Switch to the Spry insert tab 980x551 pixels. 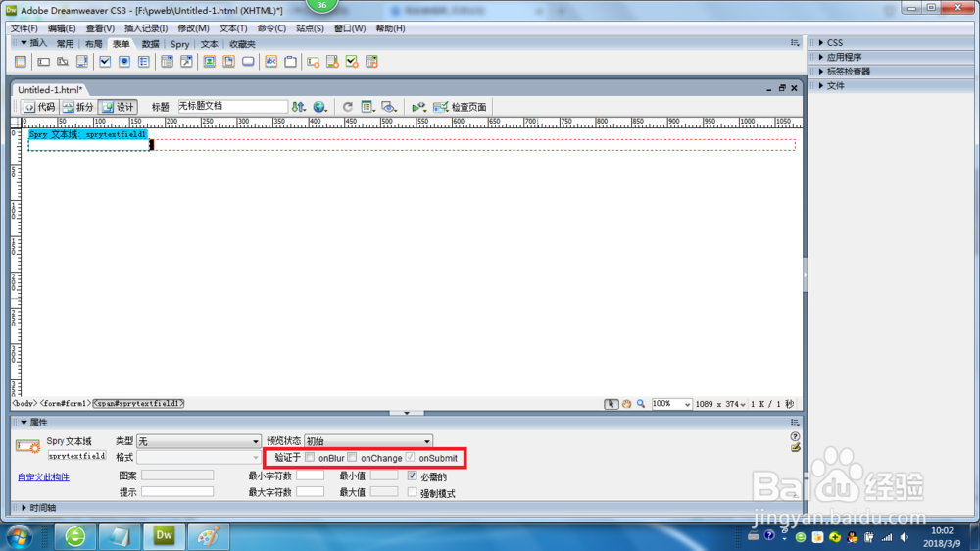pos(180,44)
